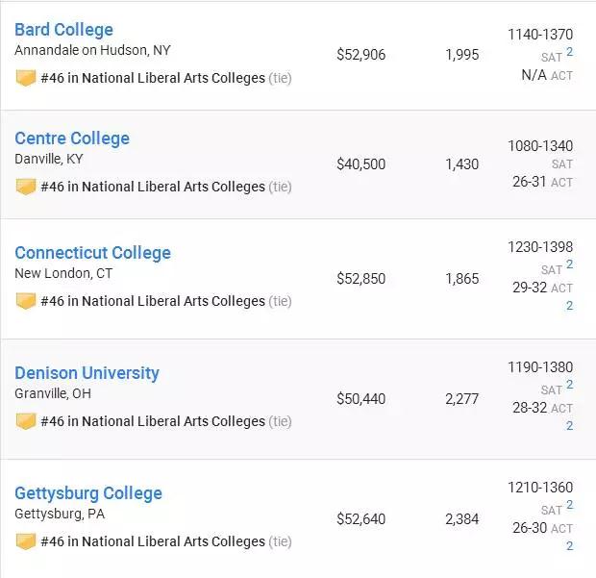Click SAT footnote 2 for Denison University
The width and height of the screenshot is (596, 578).
569,385
